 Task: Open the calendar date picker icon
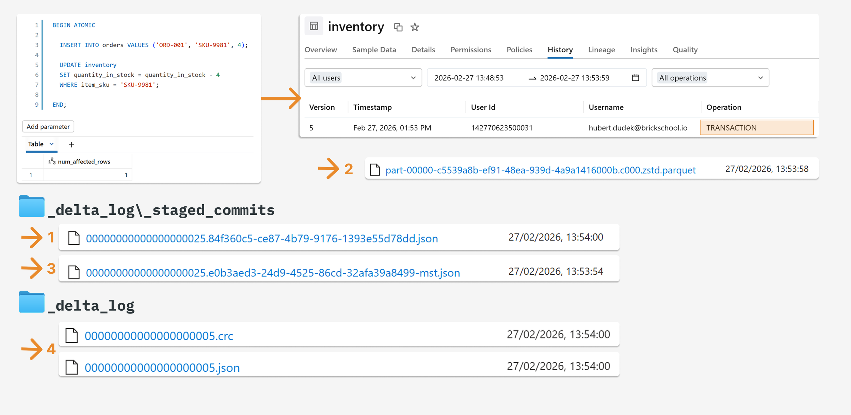[635, 78]
